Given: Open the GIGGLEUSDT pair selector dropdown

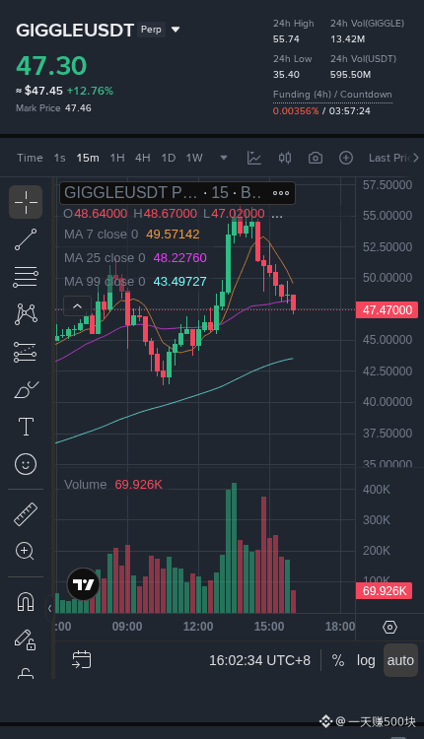Looking at the screenshot, I should (x=176, y=30).
